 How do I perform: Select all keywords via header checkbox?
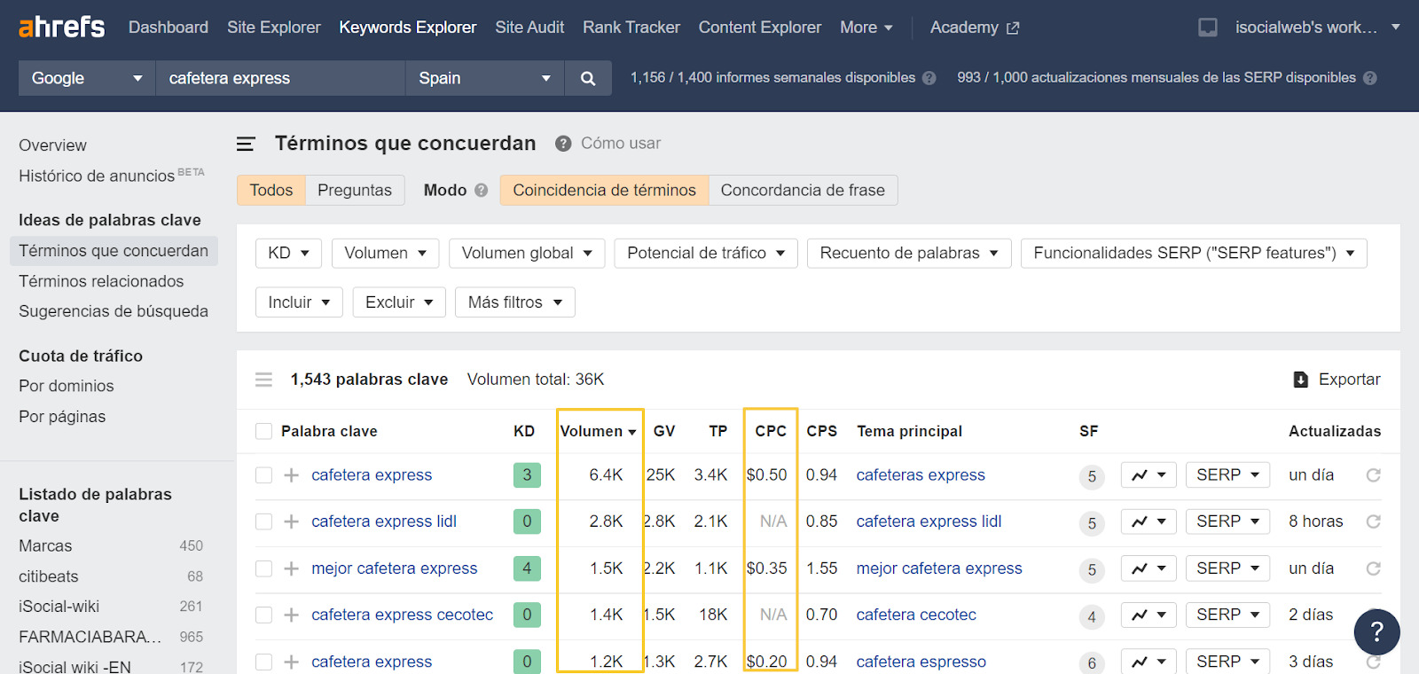(263, 431)
